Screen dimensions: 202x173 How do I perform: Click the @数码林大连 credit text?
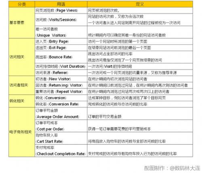[185, 168]
